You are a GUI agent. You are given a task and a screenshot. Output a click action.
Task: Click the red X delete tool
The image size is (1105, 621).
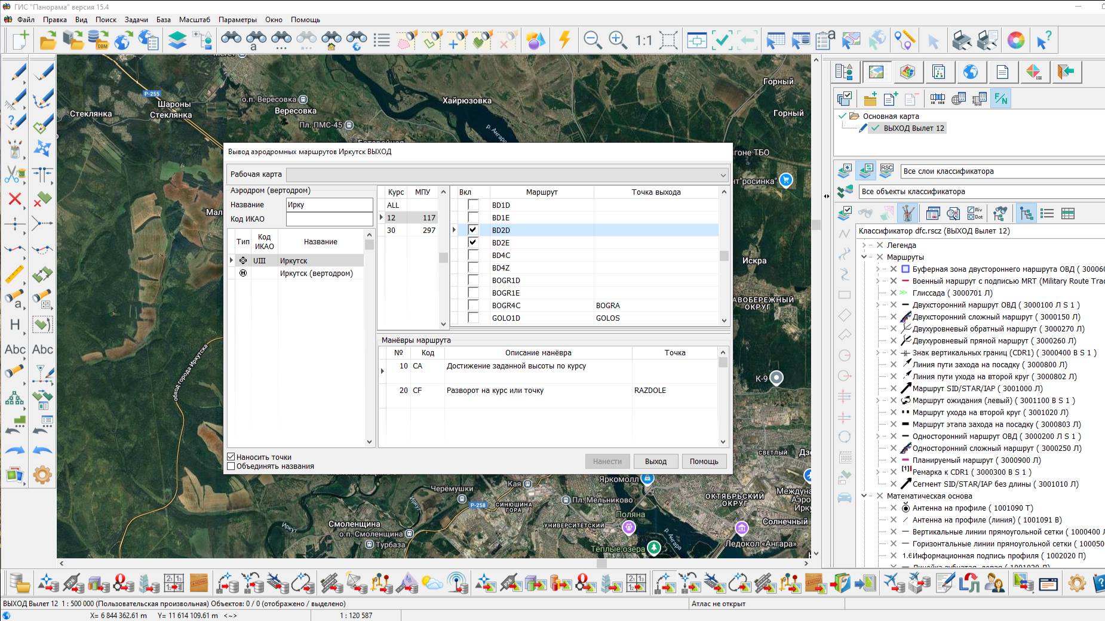[14, 199]
